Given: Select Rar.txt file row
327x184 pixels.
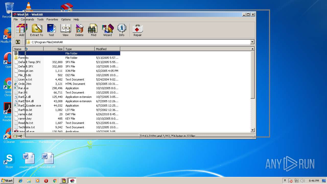Looking at the screenshot, I should click(x=67, y=93).
